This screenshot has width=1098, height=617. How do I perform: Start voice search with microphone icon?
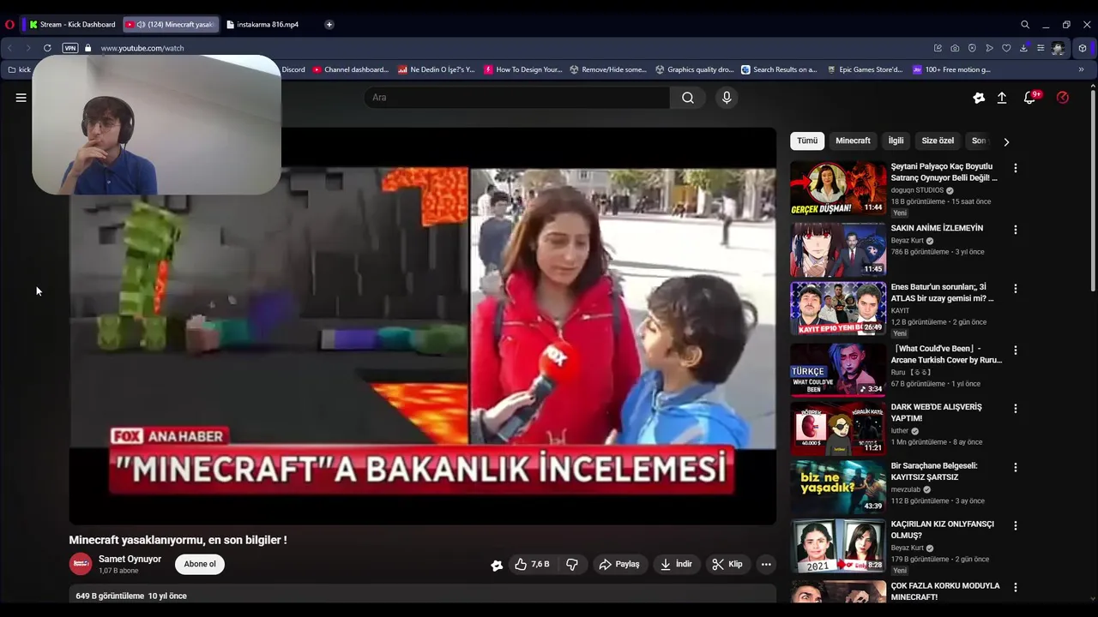(x=727, y=98)
